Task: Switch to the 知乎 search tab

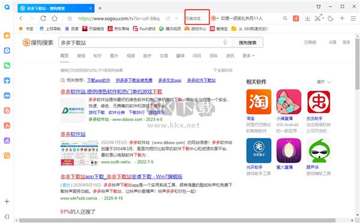Action: click(97, 56)
